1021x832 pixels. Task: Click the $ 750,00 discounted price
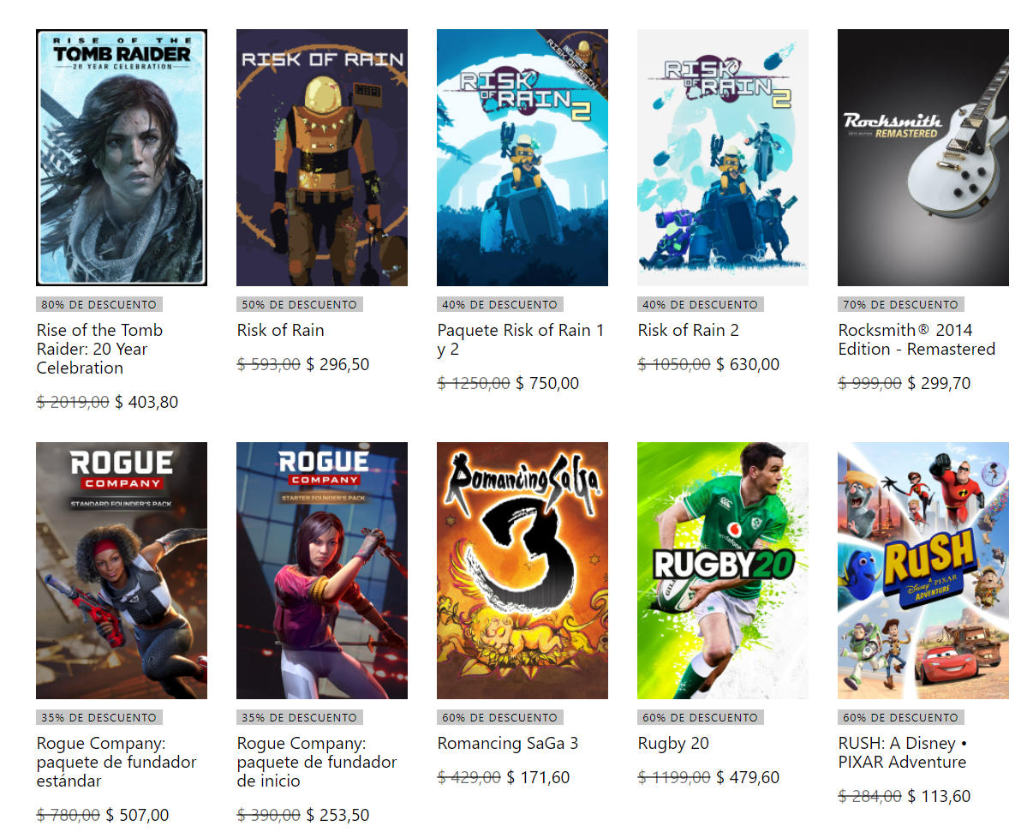tap(547, 383)
